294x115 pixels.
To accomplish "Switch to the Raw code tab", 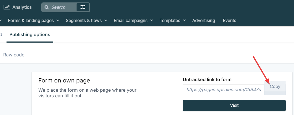I will tap(14, 55).
